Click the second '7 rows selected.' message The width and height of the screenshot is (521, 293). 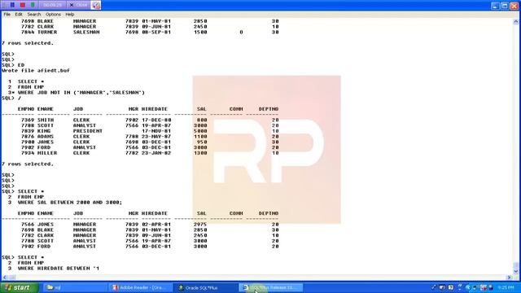coord(27,164)
